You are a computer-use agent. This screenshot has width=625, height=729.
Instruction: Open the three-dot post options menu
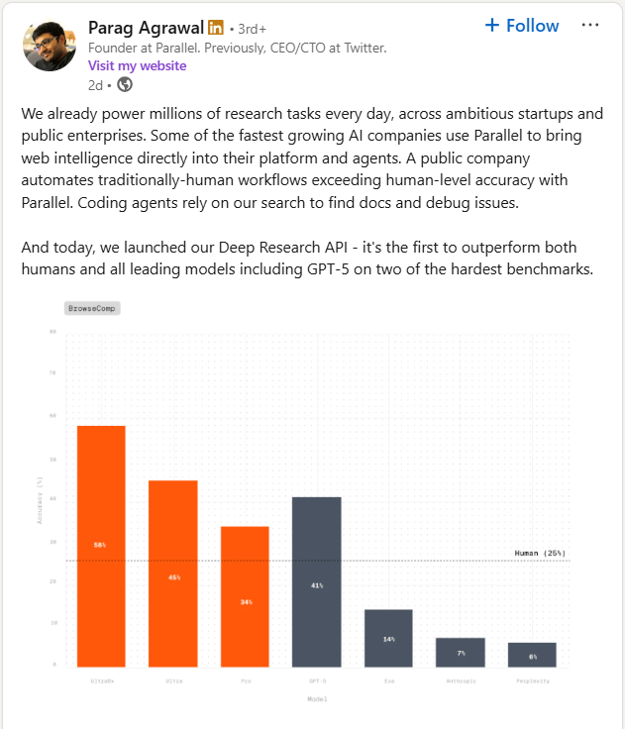(x=590, y=25)
